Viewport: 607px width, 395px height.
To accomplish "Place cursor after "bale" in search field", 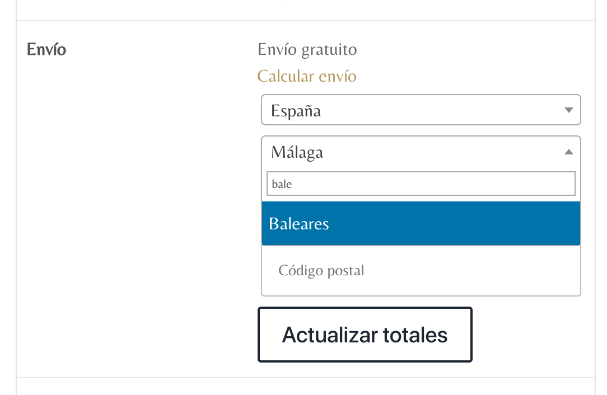I will click(293, 184).
